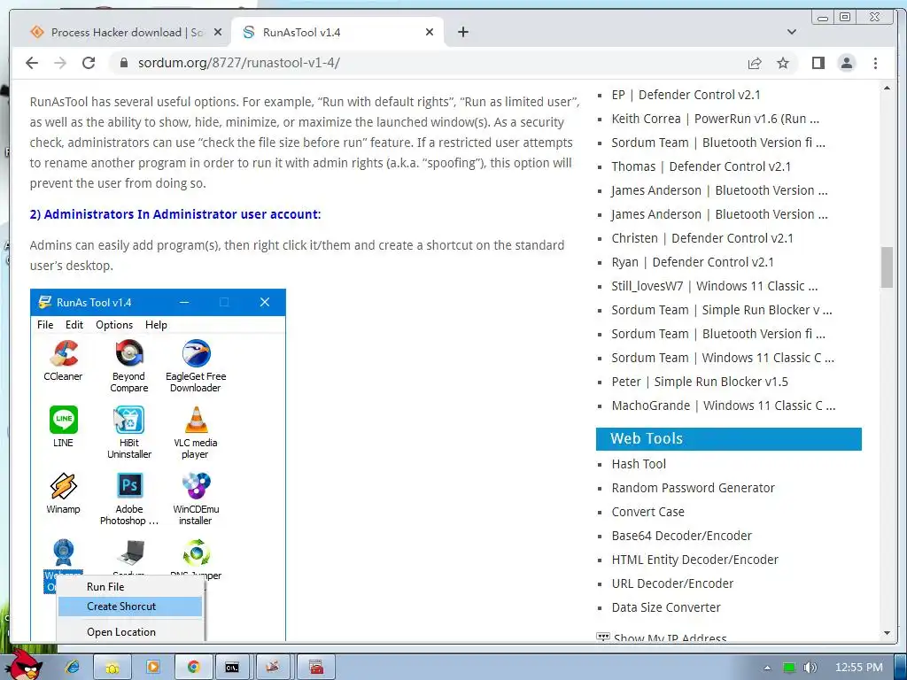This screenshot has height=680, width=907.
Task: Click the Adobe Photoshop icon
Action: pos(129,486)
